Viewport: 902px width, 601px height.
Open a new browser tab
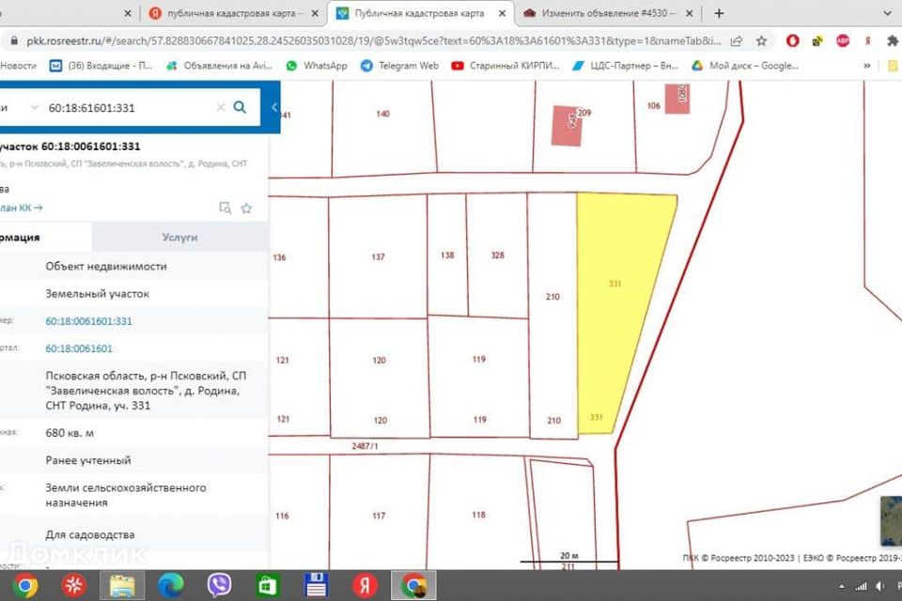[x=720, y=14]
